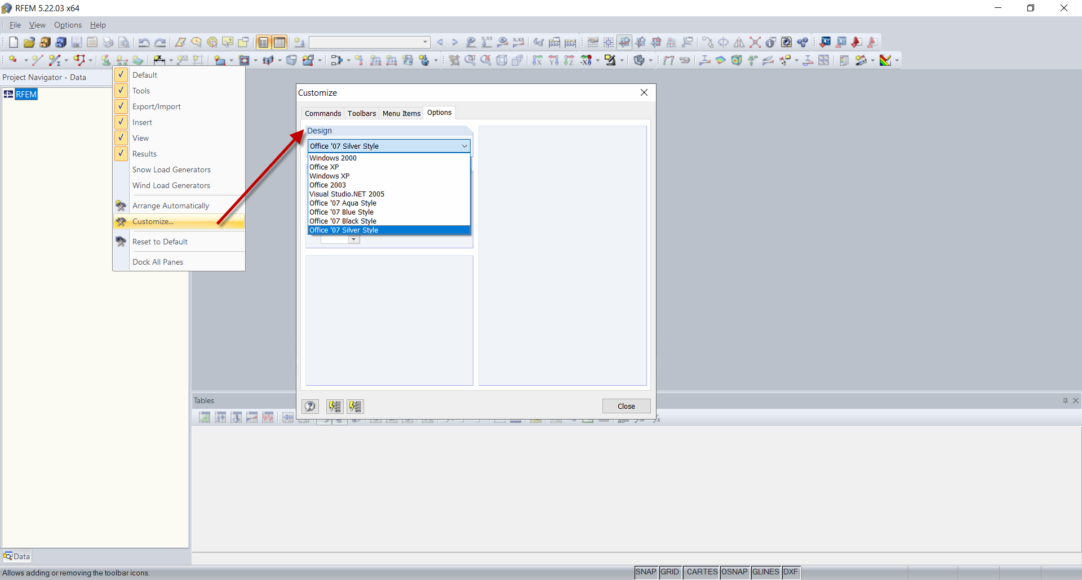Open the Design style combo box
Screen dimensions: 1082x580
[389, 146]
